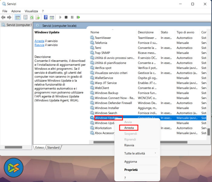This screenshot has width=212, height=182.
Task: Open the Visualizza menu
Action: click(31, 11)
